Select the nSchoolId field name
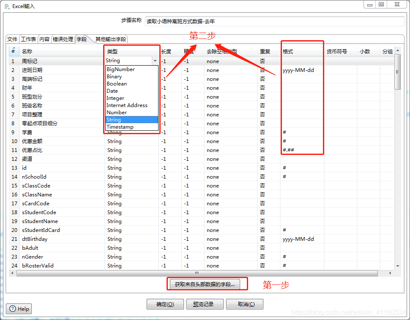Image resolution: width=410 pixels, height=320 pixels. click(x=62, y=177)
